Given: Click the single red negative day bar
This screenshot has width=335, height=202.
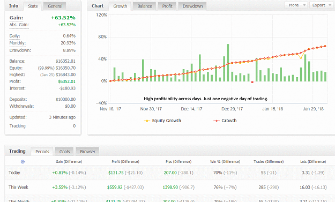Looking at the screenshot, I should point(252,82).
